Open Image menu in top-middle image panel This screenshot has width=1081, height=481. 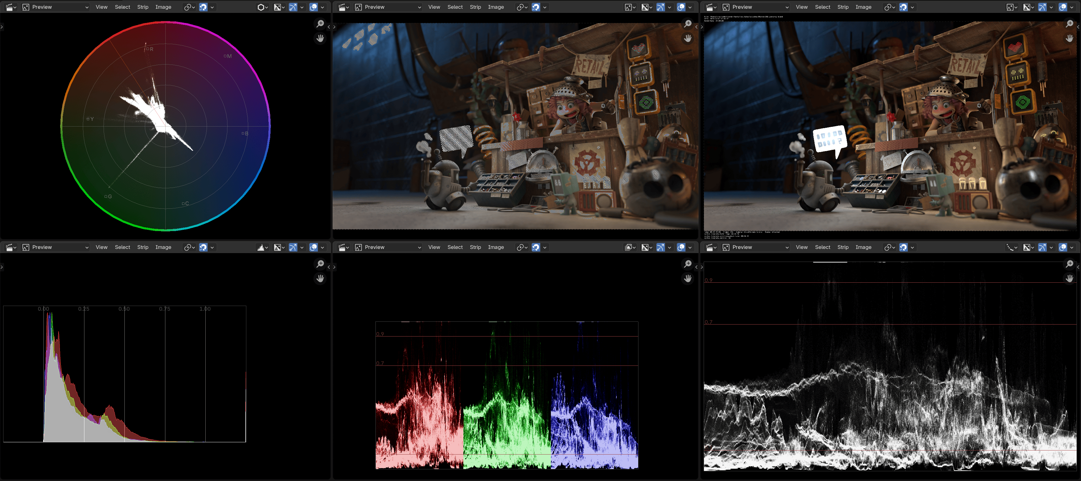click(x=495, y=7)
